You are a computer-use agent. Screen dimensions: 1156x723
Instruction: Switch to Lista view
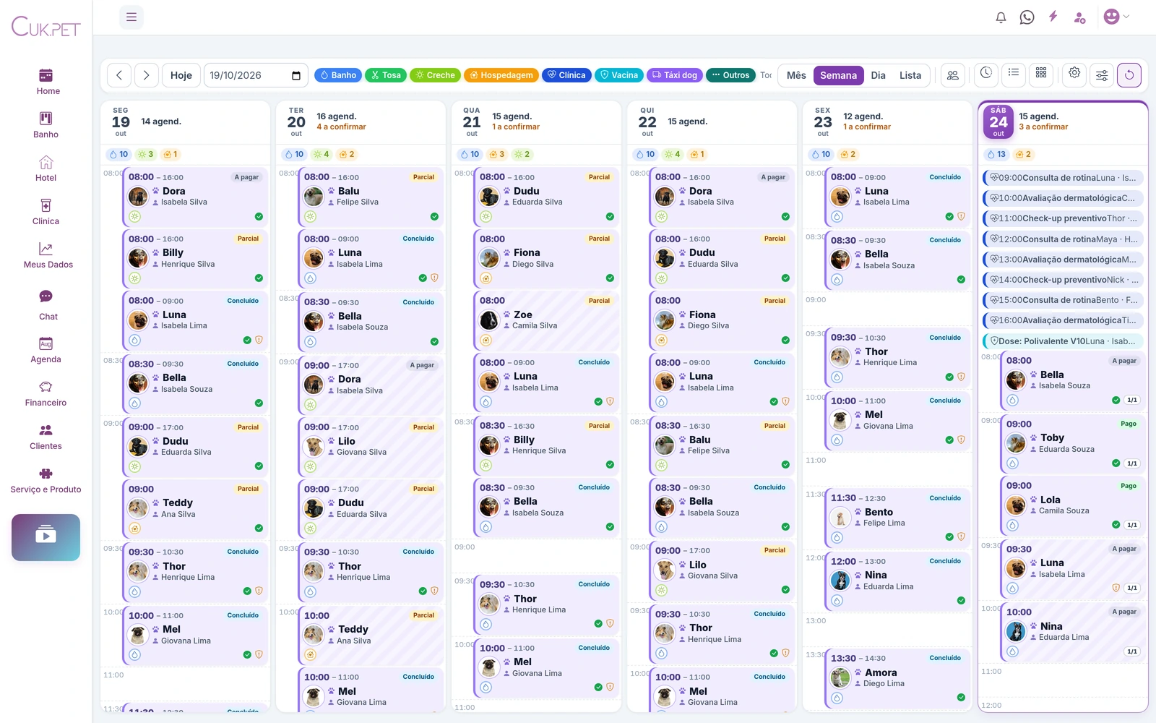(910, 75)
